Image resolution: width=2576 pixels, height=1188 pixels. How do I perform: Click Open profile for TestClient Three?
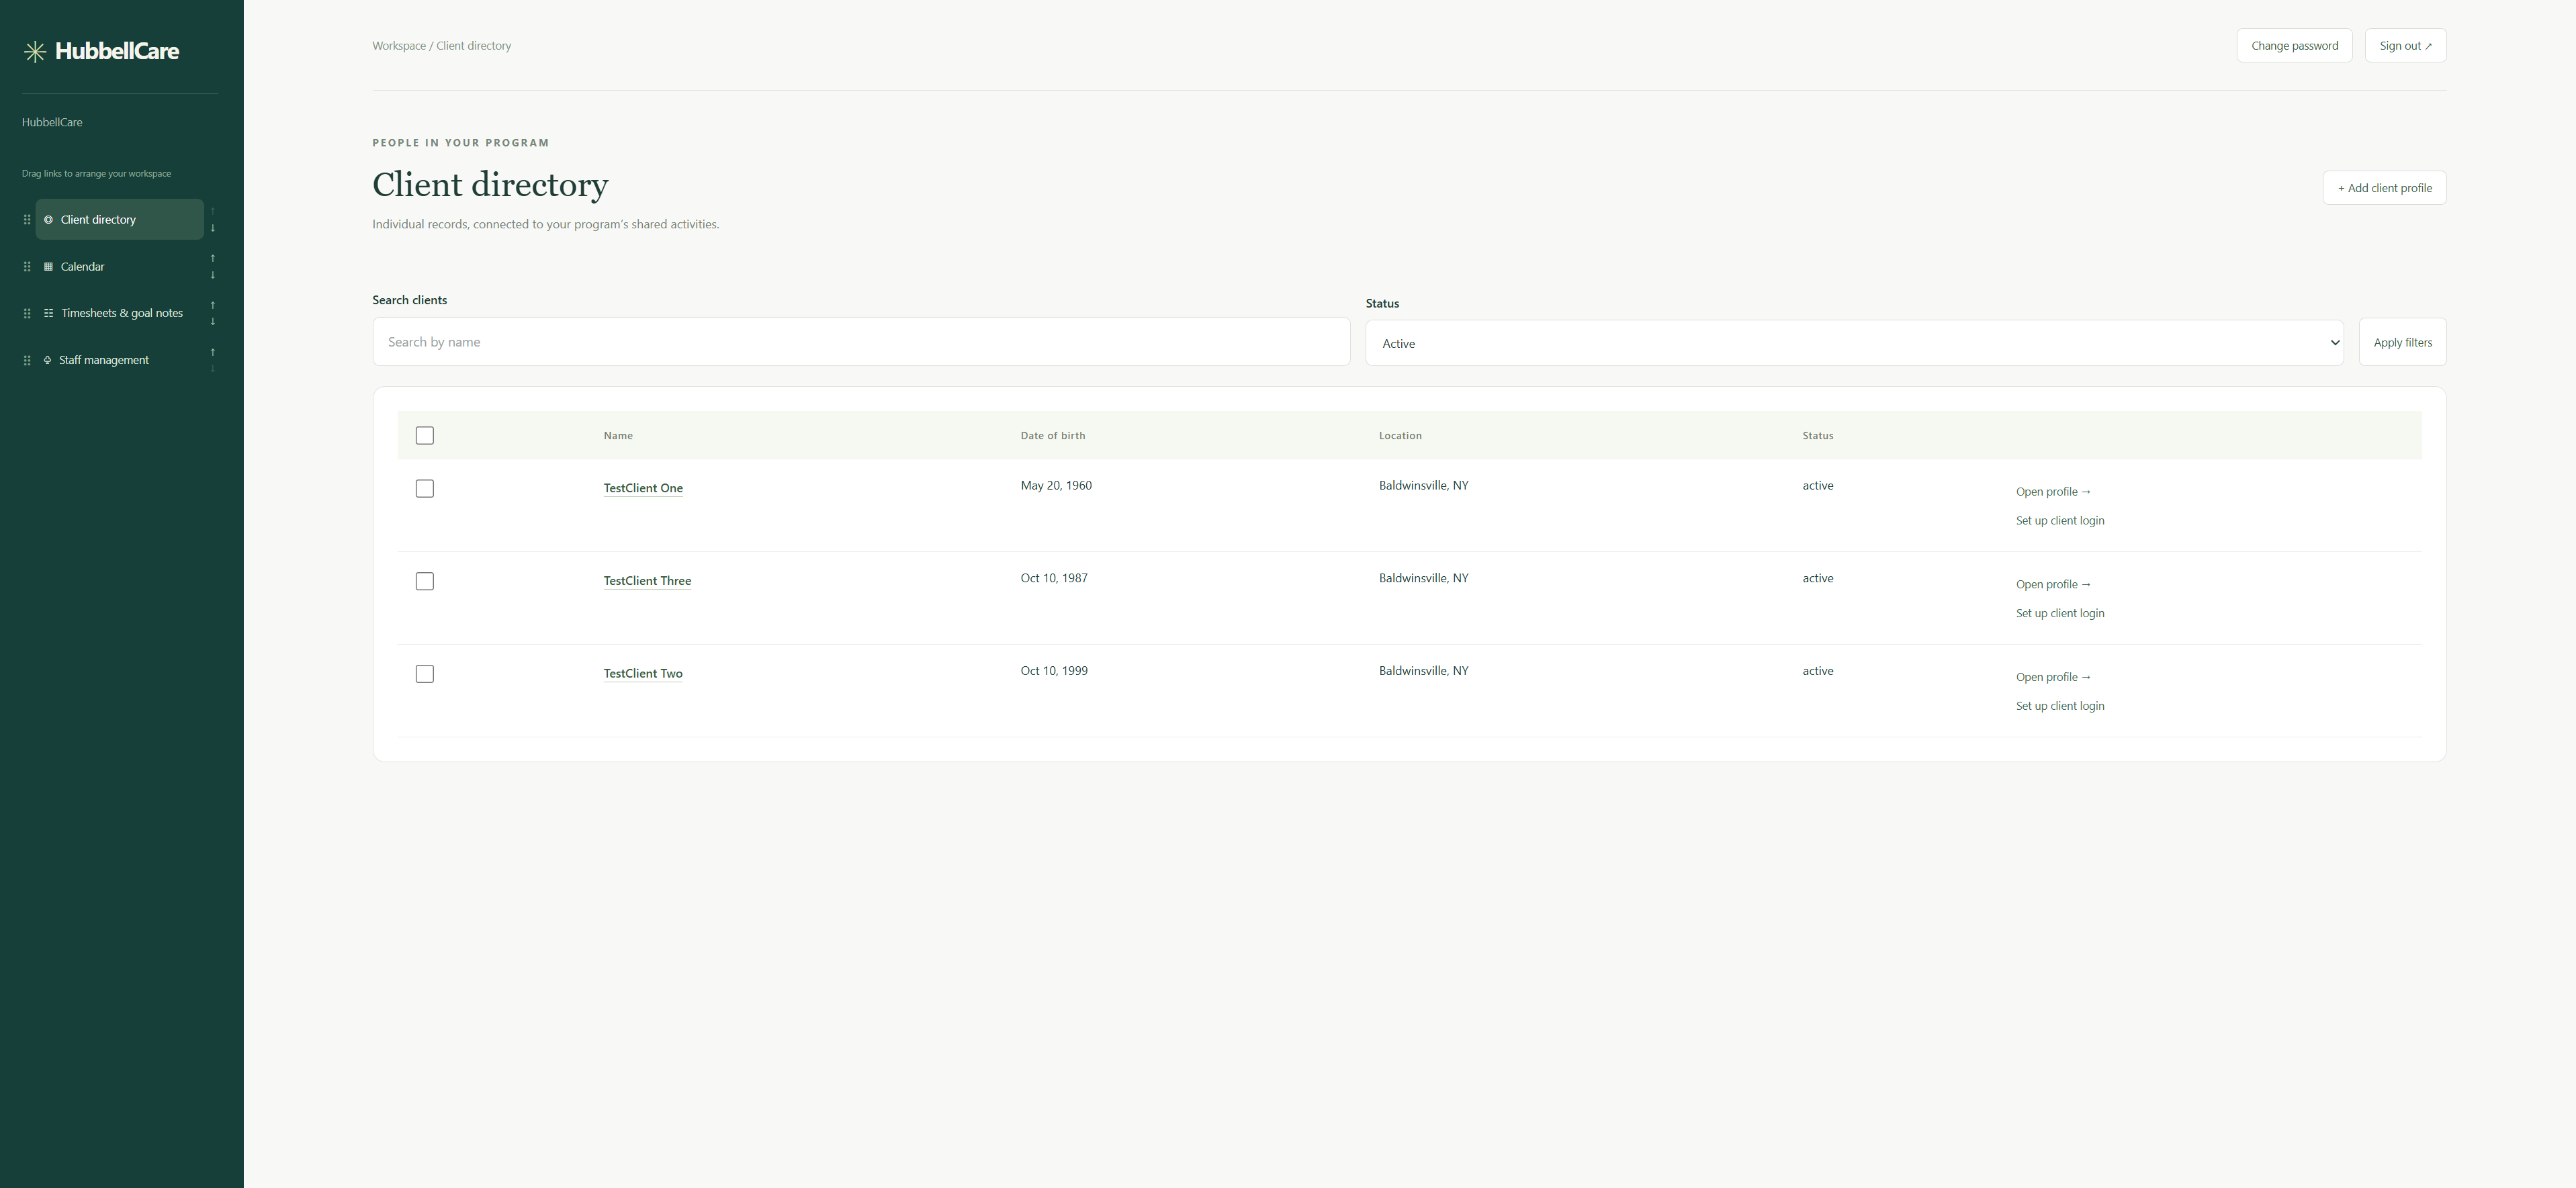[x=2053, y=585]
